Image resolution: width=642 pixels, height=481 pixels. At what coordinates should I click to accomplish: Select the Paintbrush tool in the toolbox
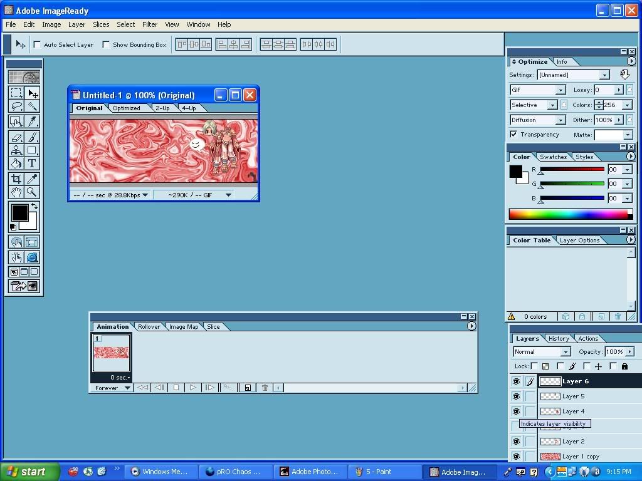(x=32, y=137)
